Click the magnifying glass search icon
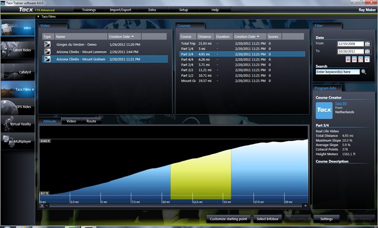 363,72
